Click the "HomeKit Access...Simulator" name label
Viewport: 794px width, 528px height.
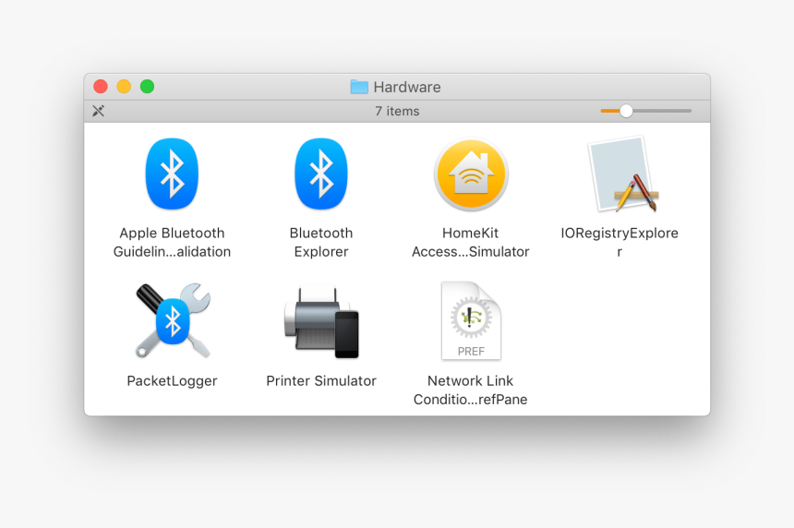[x=471, y=242]
